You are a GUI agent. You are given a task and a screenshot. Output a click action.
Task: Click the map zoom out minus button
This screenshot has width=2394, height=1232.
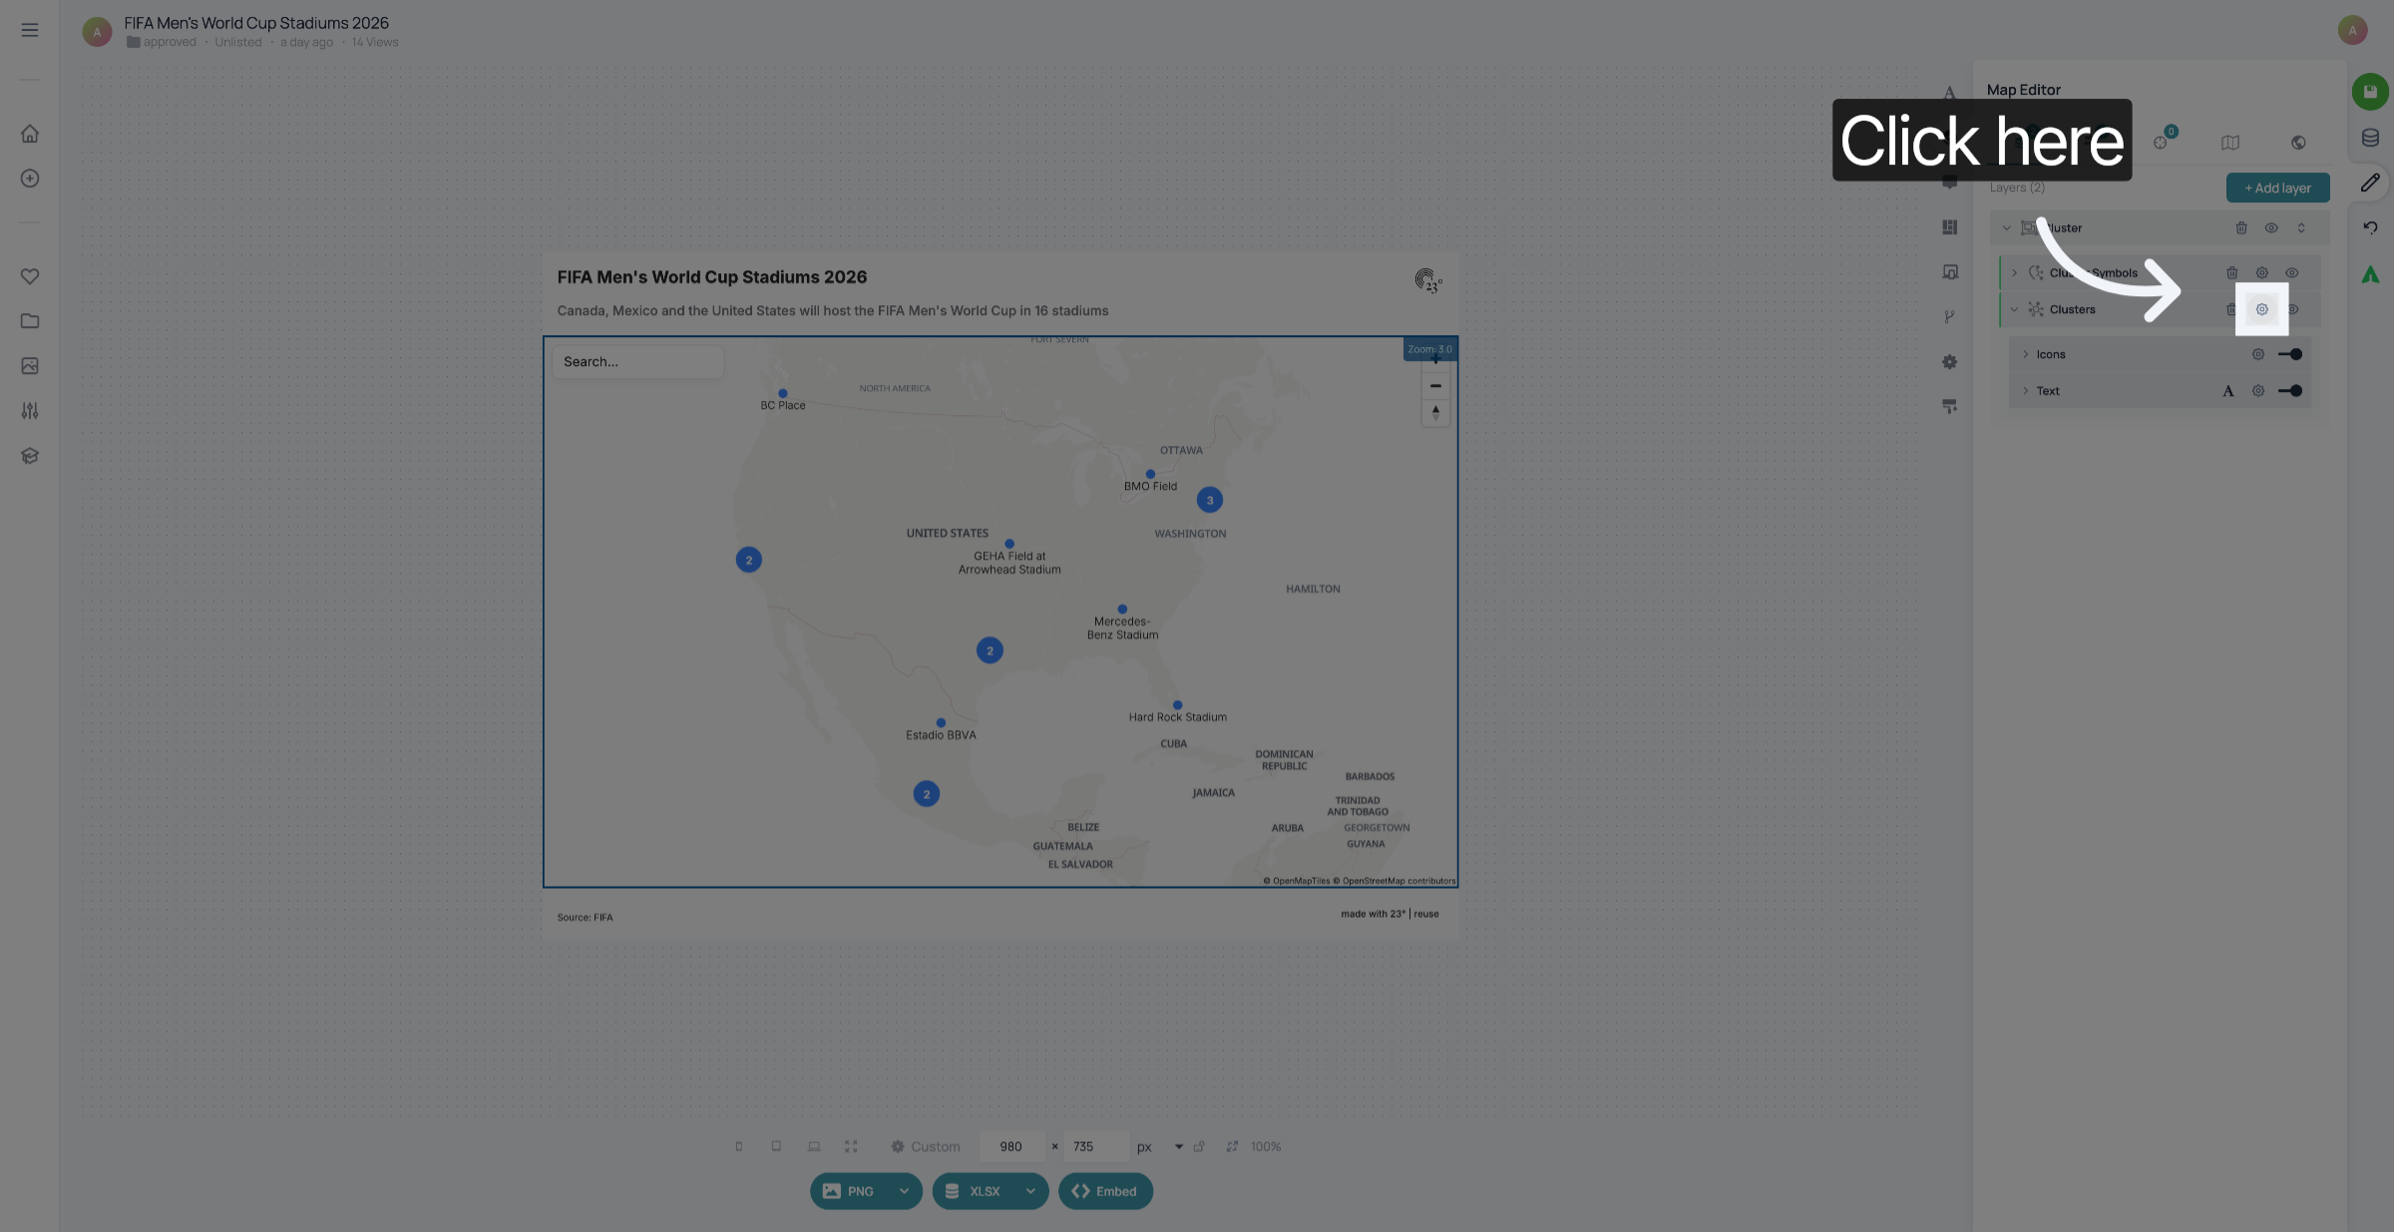pos(1435,386)
